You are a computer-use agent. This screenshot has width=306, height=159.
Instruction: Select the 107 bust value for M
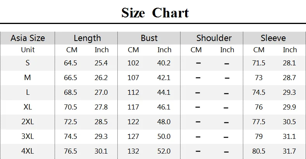pos(133,78)
